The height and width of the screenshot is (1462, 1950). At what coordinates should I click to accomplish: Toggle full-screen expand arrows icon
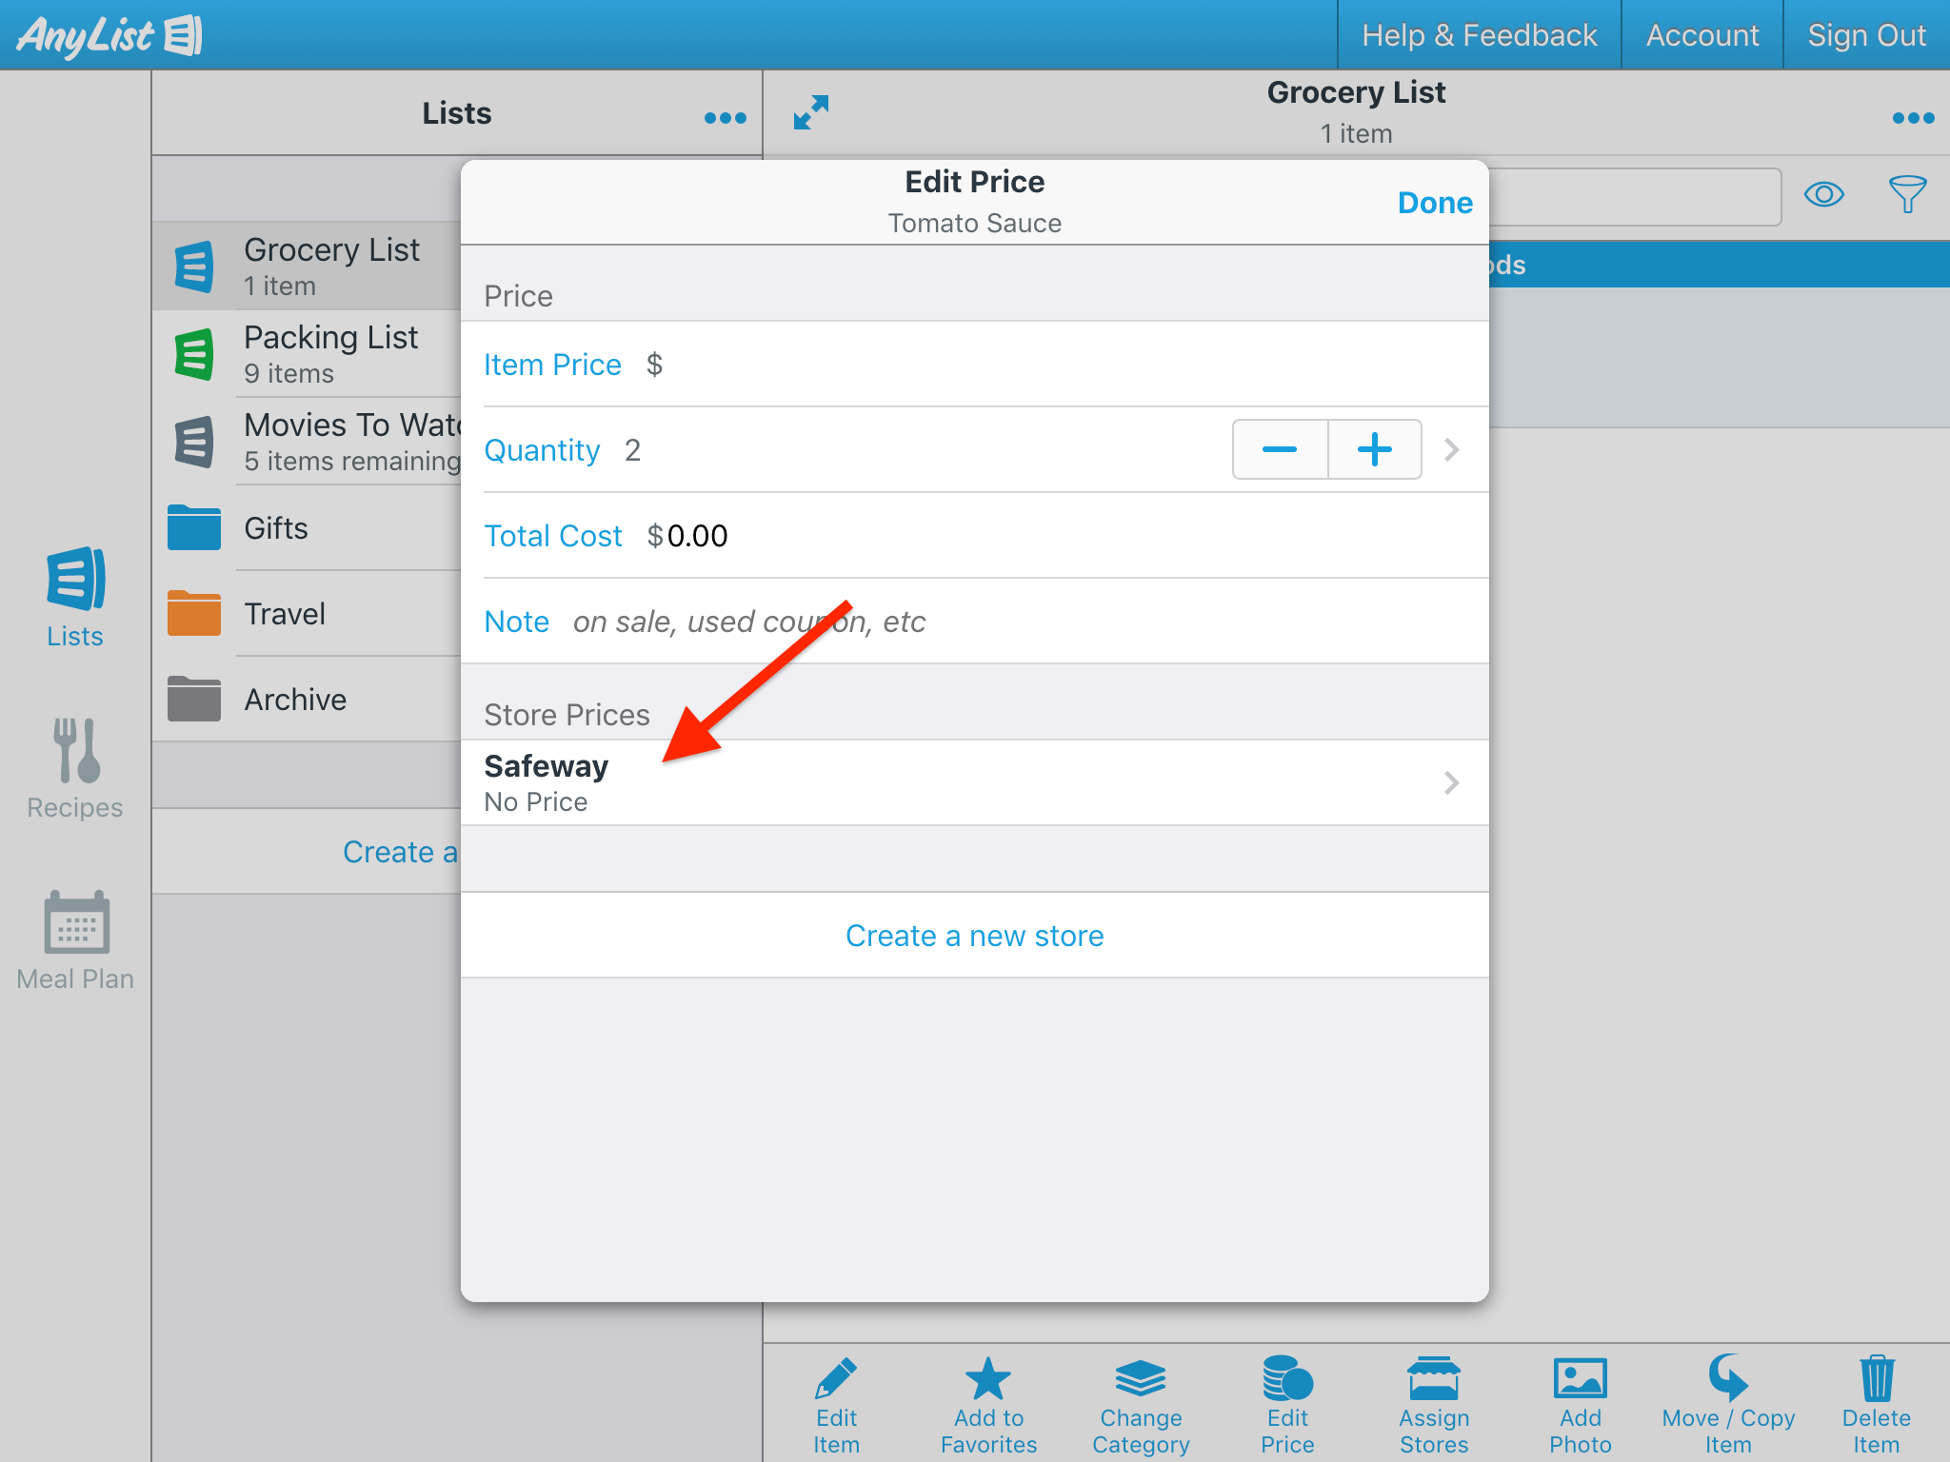tap(811, 112)
